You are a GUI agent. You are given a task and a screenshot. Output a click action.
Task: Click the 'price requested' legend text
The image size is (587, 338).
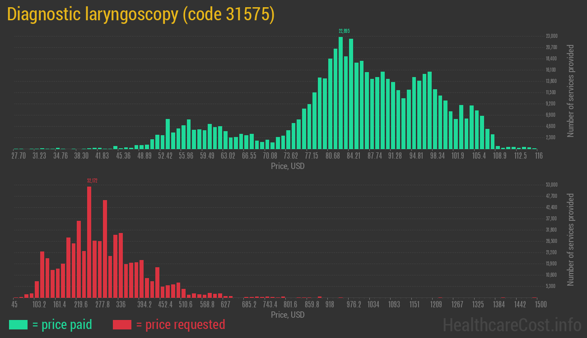(x=180, y=324)
